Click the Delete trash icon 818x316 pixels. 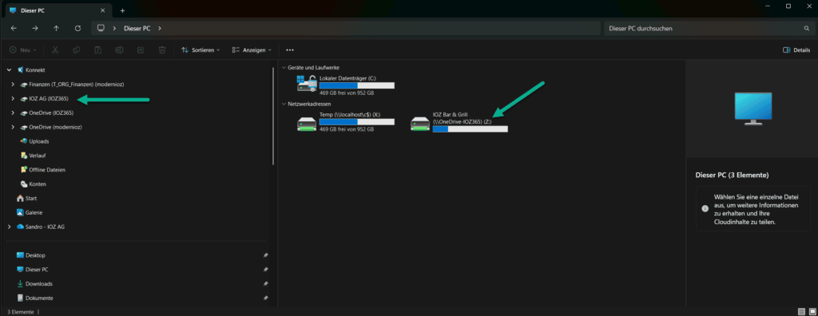[162, 50]
